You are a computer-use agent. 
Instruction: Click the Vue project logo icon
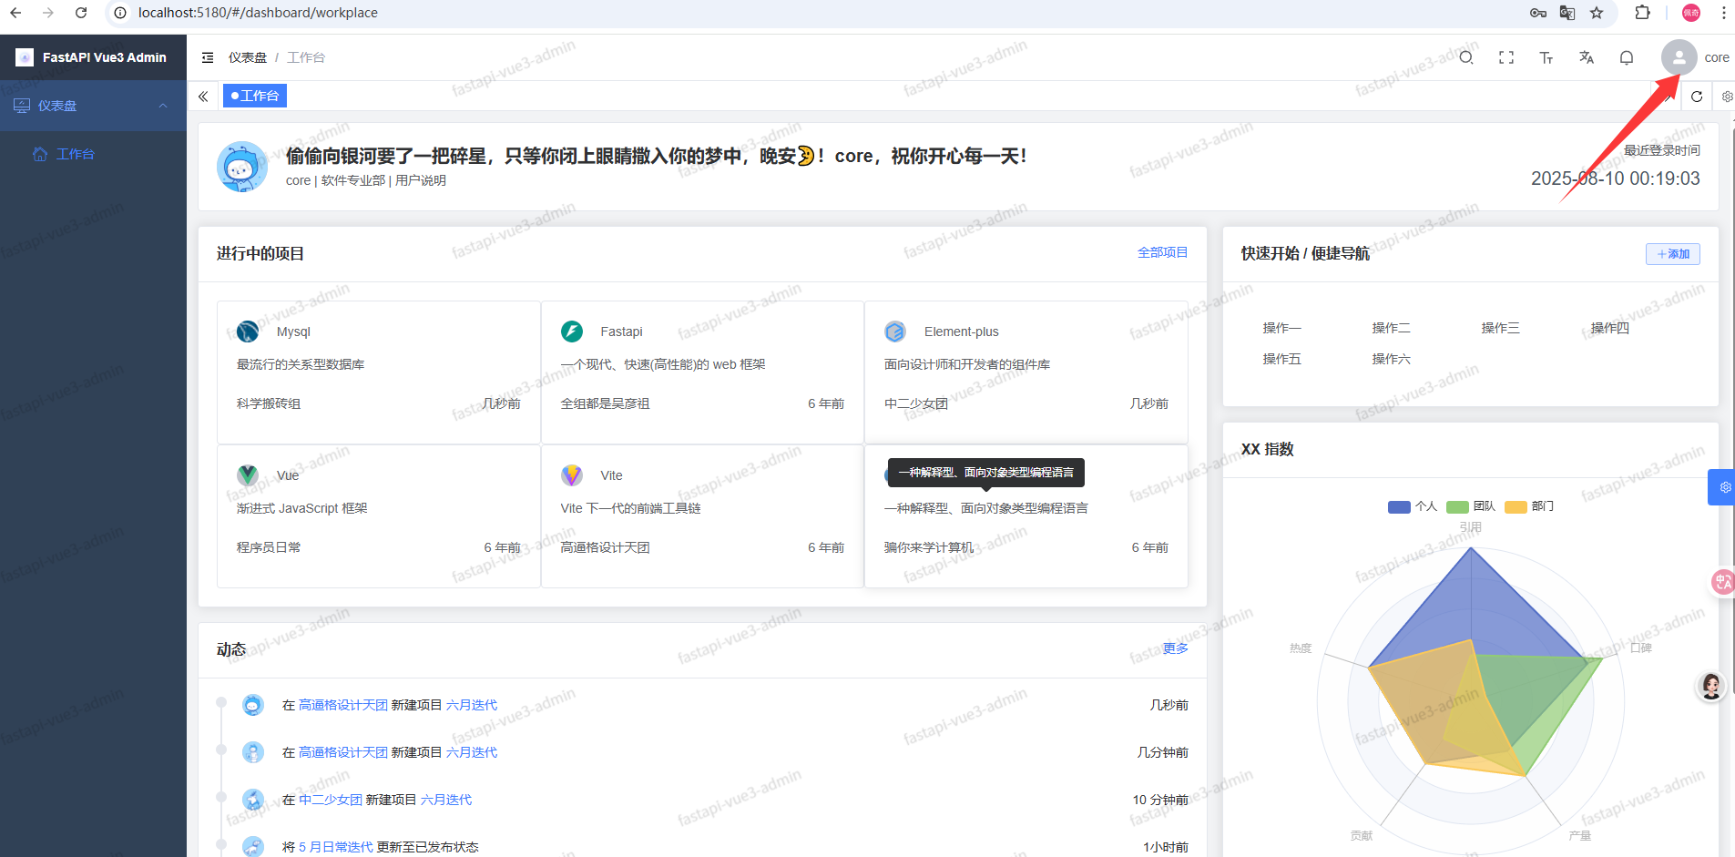pos(248,475)
